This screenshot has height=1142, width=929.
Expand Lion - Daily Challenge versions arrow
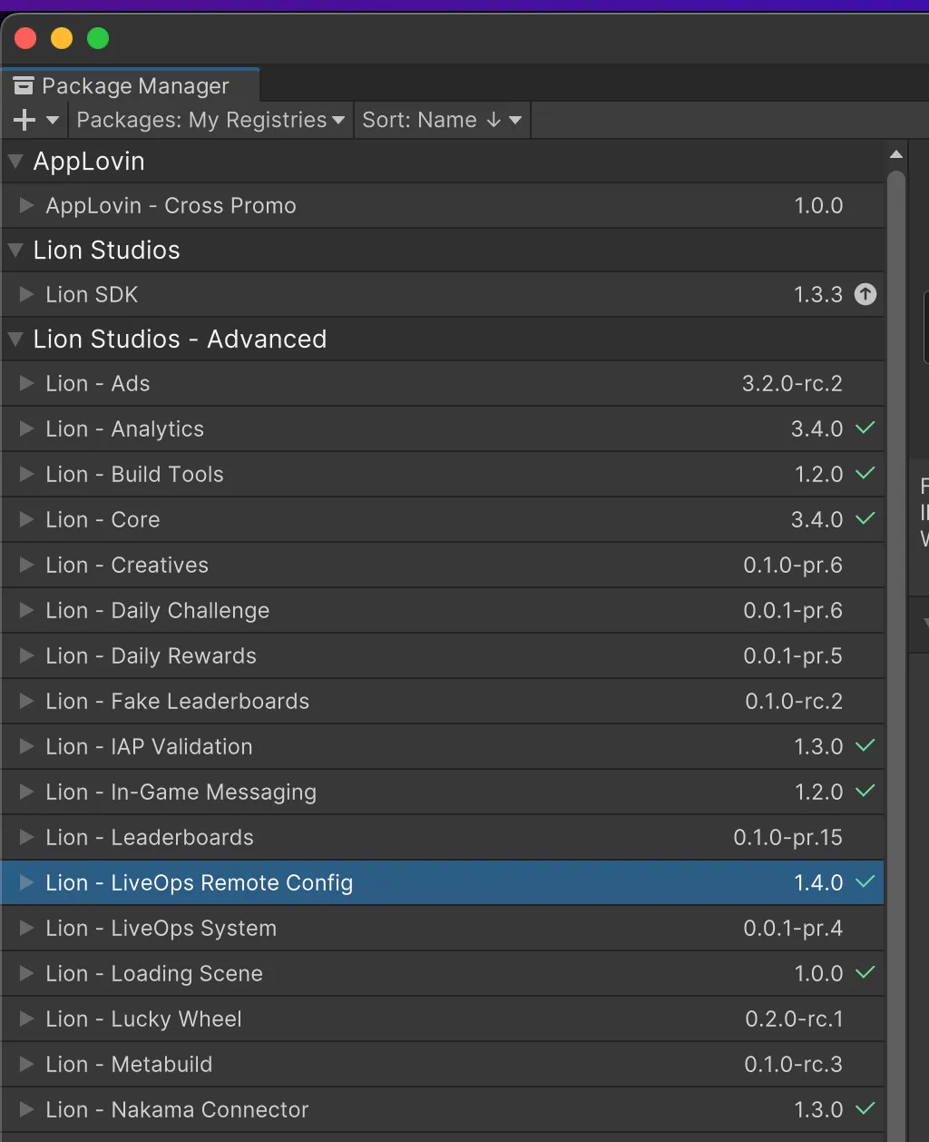click(27, 611)
